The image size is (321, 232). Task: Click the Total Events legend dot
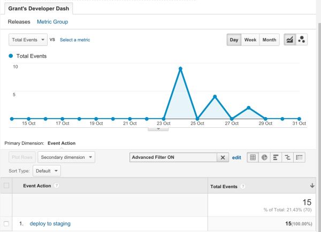11,56
